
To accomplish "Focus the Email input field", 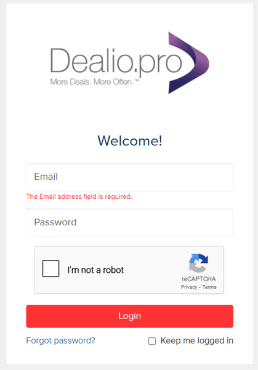I will pyautogui.click(x=129, y=177).
